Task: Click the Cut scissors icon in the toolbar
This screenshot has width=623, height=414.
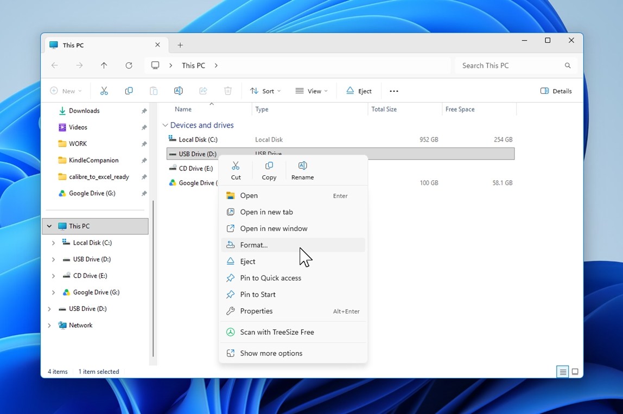Action: (x=104, y=91)
